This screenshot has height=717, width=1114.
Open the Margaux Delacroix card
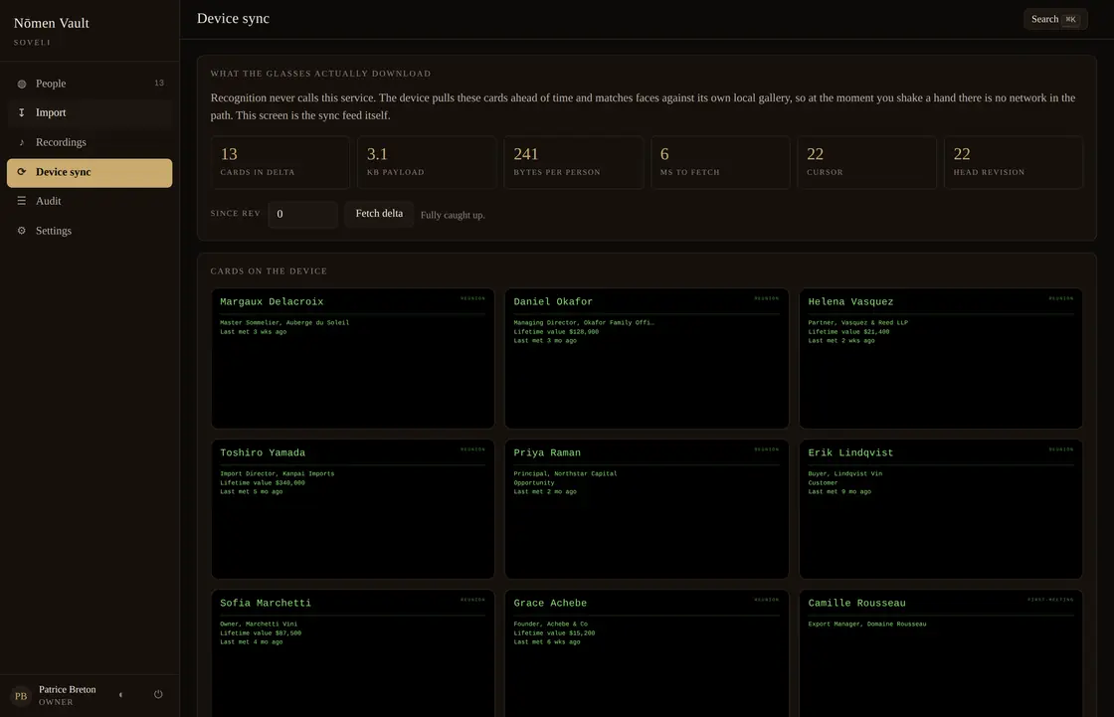coord(352,358)
